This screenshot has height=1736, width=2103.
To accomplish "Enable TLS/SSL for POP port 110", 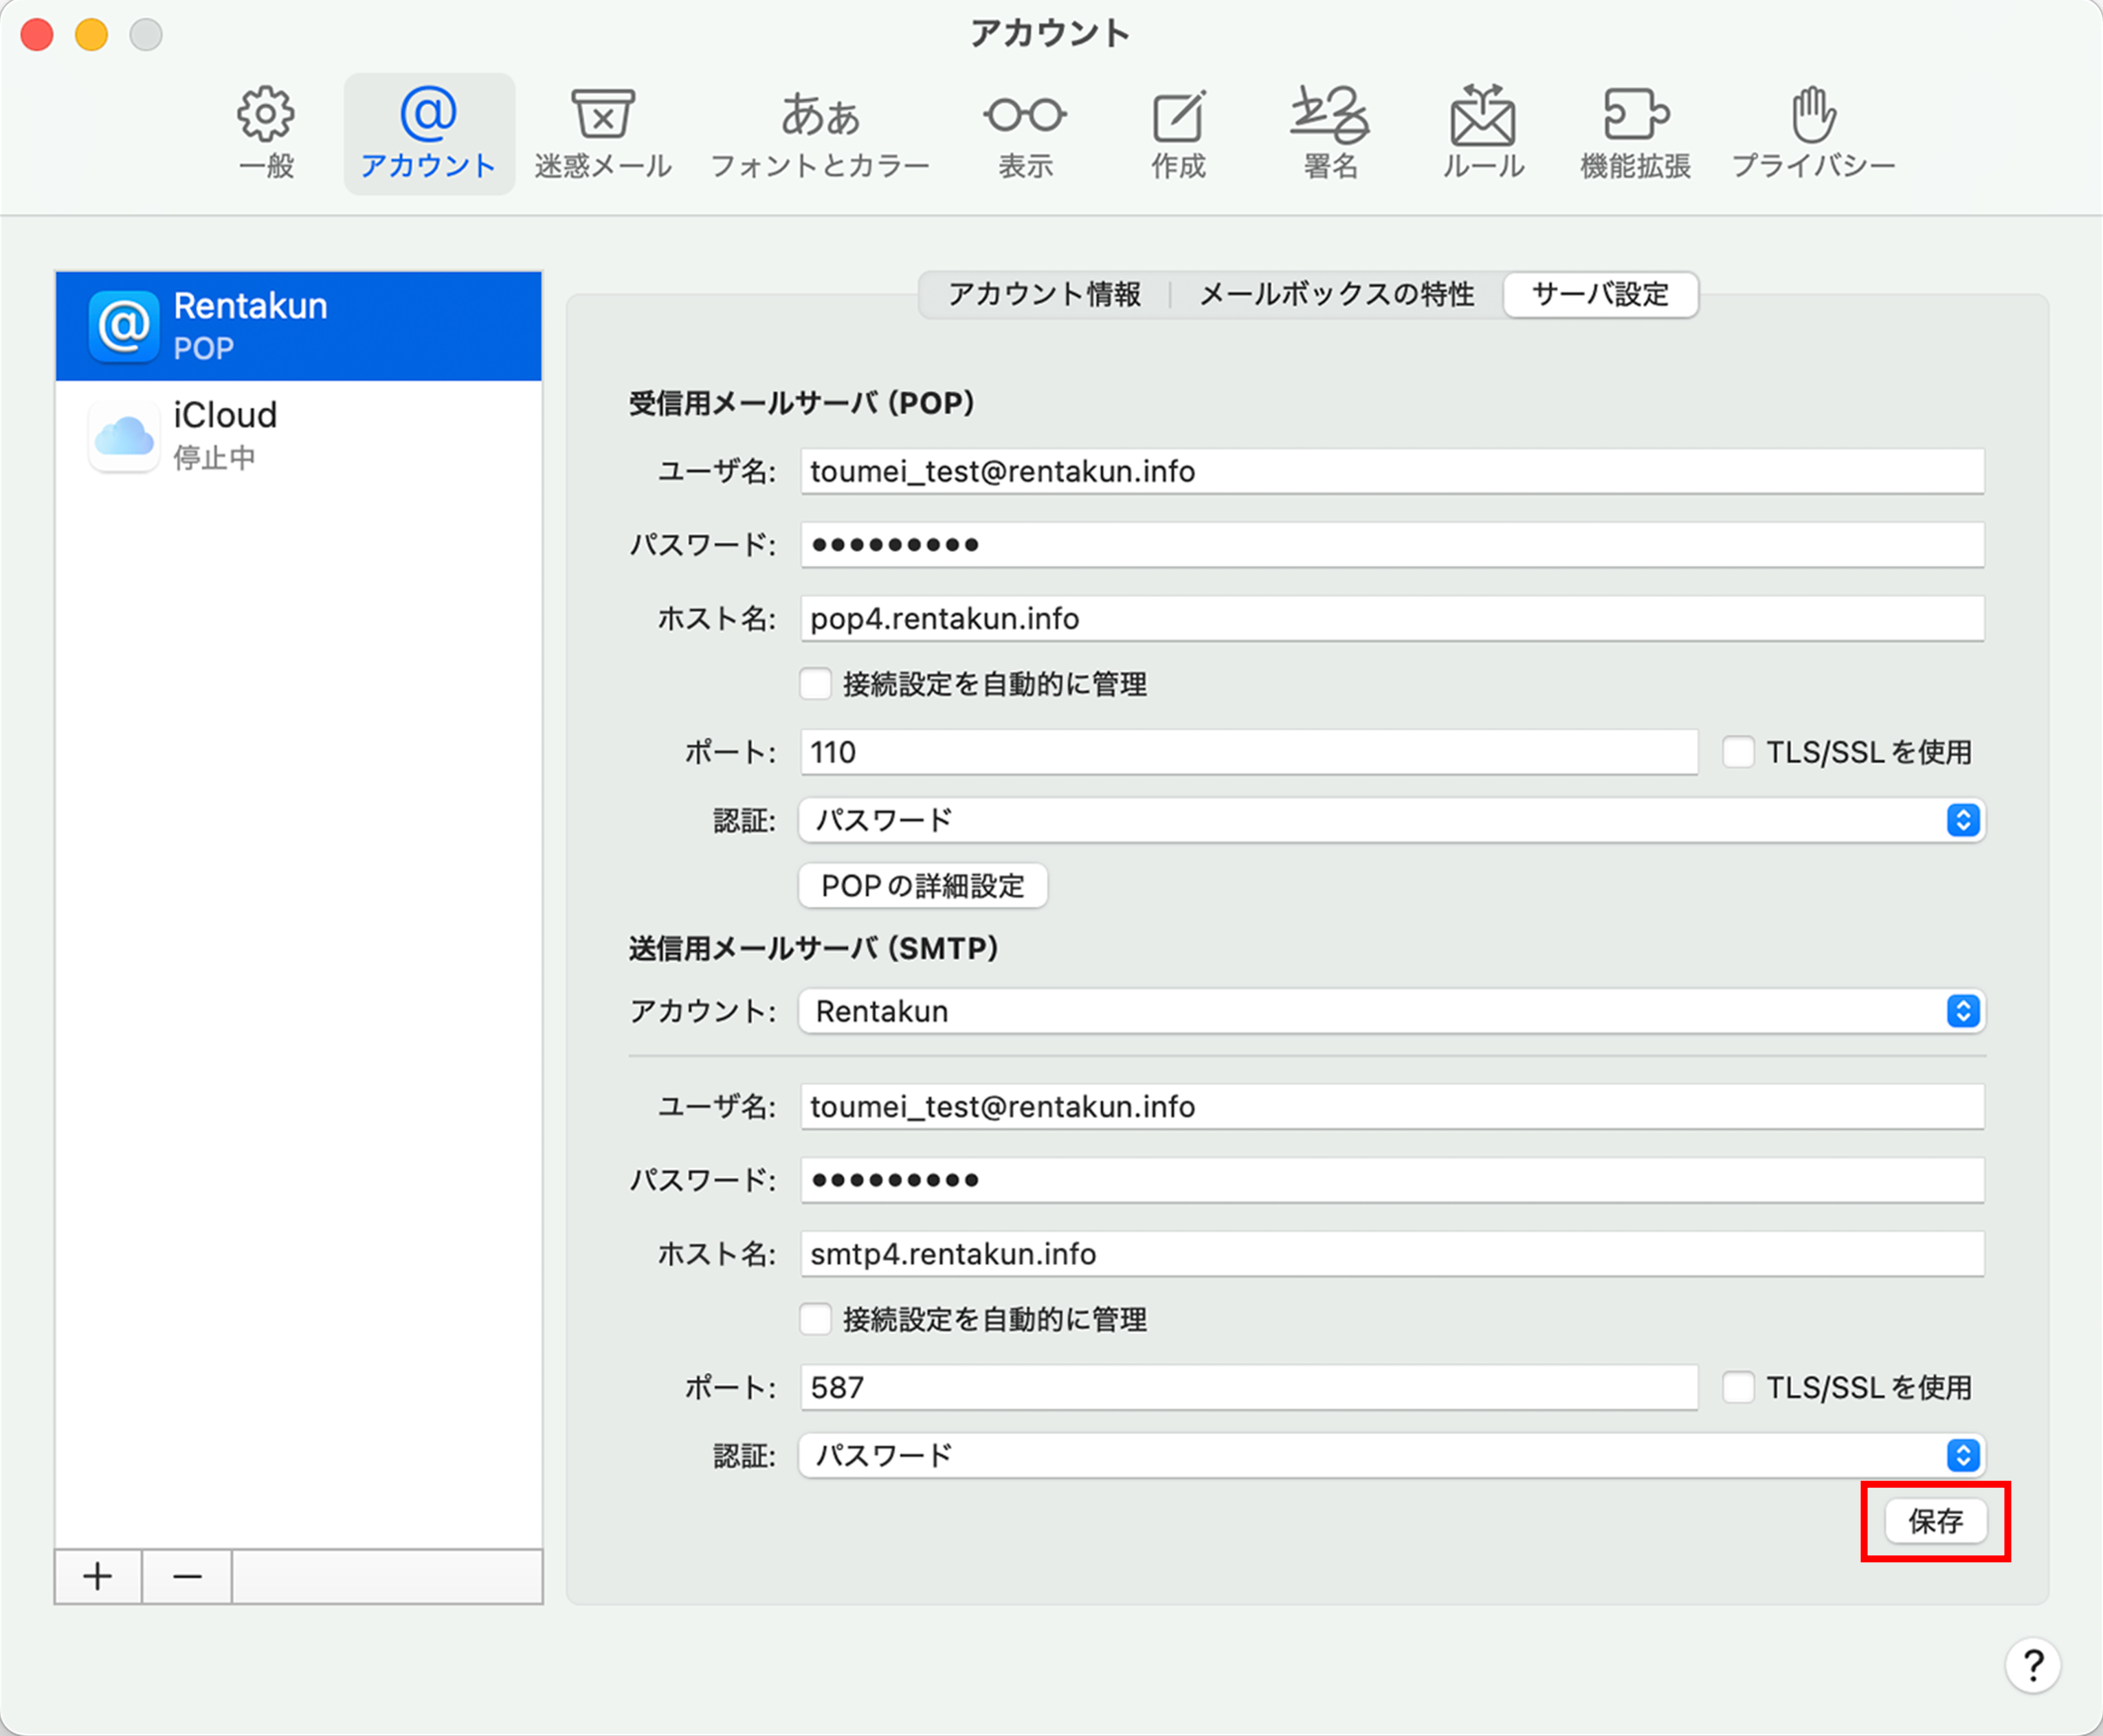I will pyautogui.click(x=1738, y=752).
